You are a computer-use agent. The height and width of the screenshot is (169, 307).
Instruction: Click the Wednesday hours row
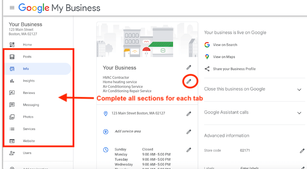pos(143,164)
